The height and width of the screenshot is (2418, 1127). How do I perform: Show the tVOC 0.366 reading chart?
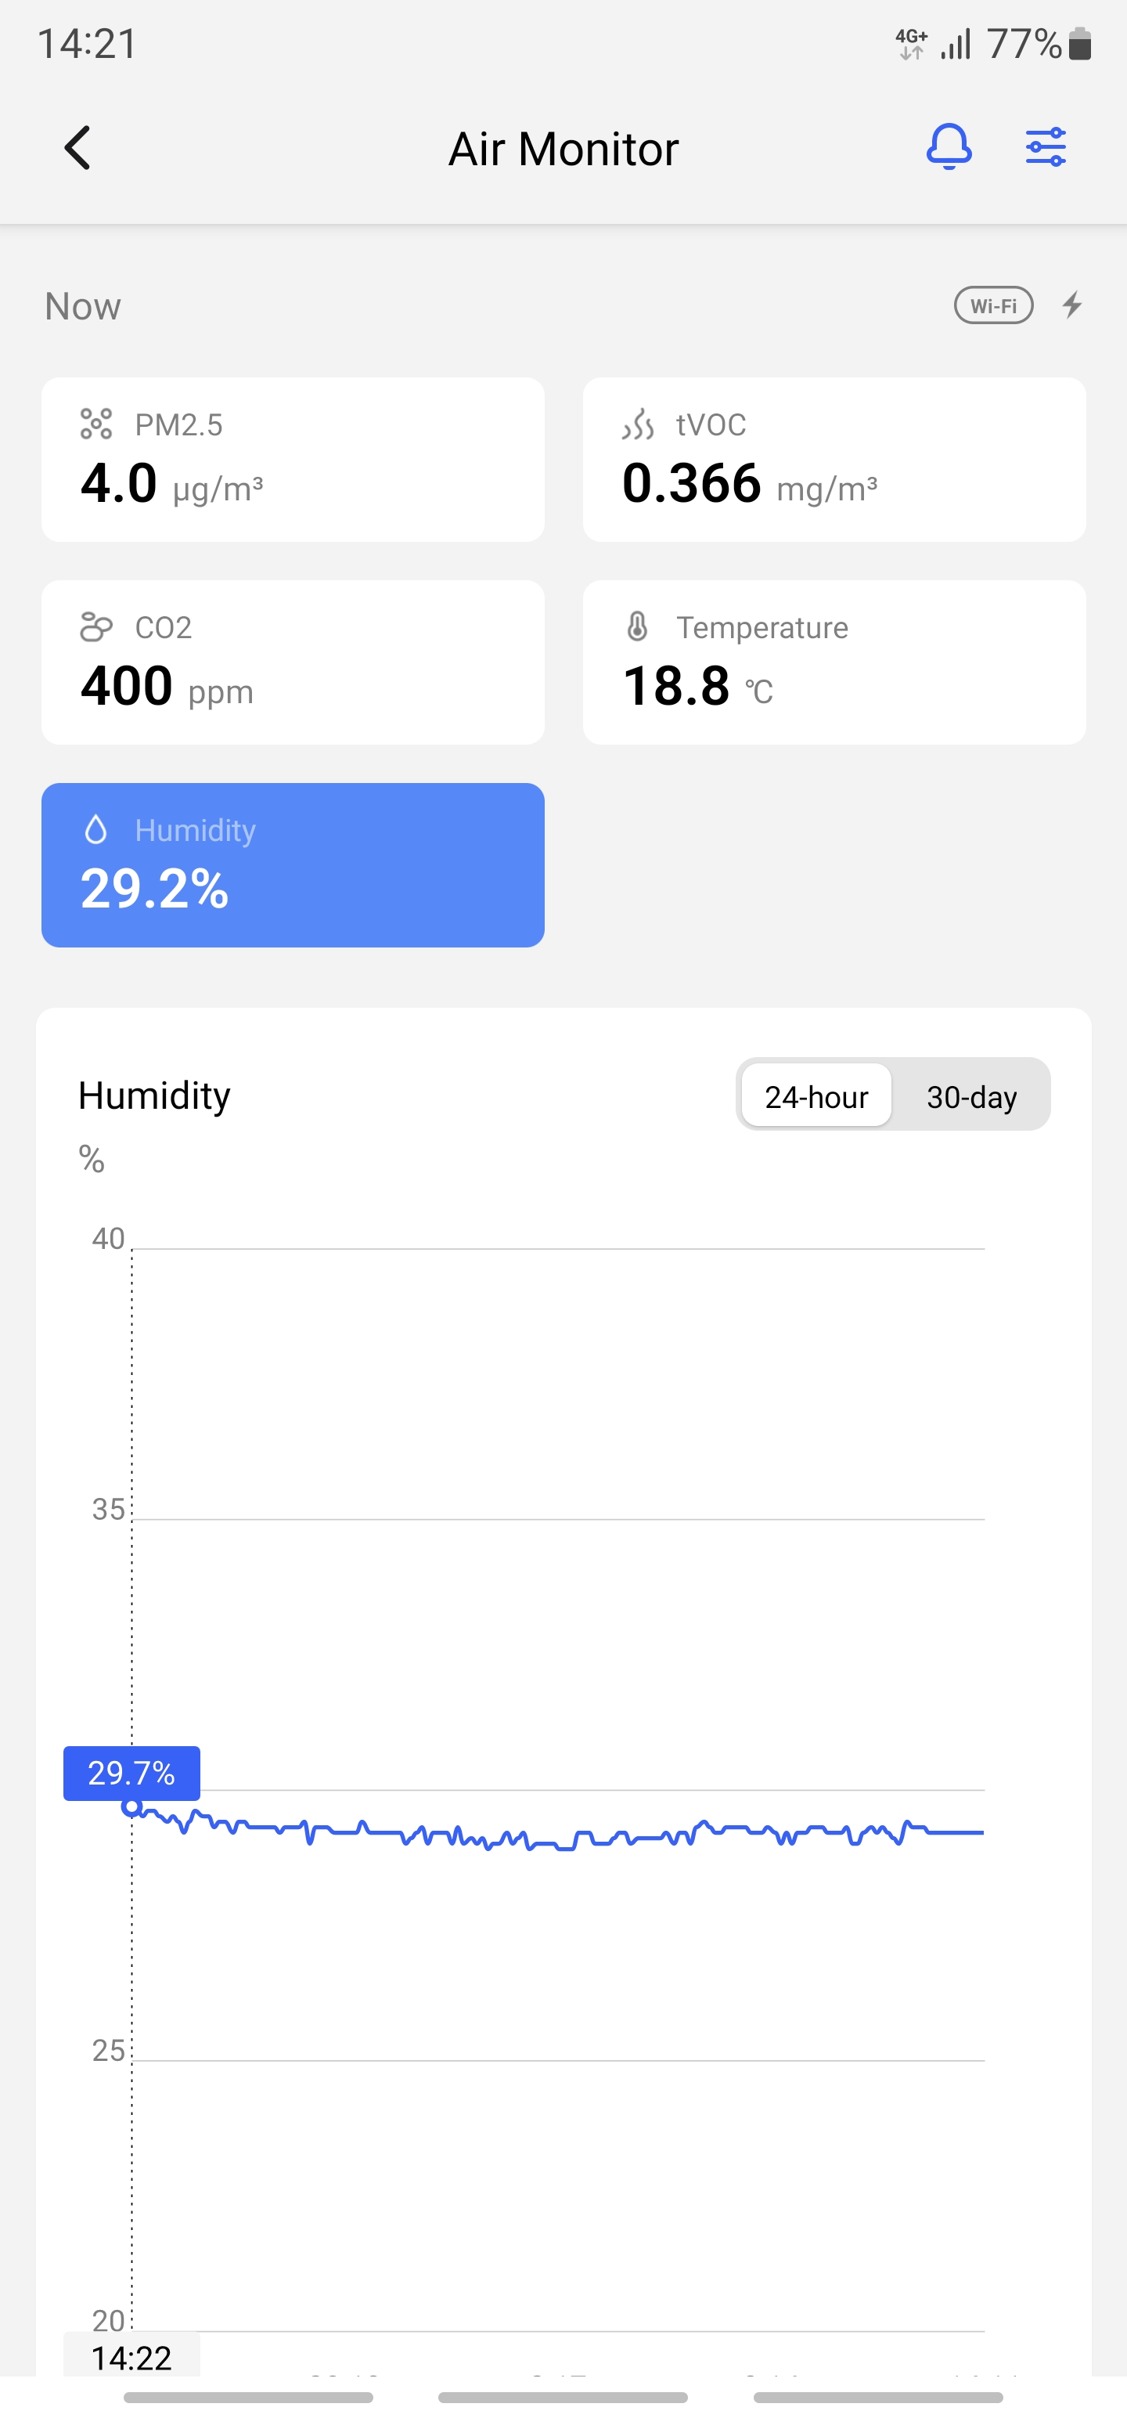point(834,460)
